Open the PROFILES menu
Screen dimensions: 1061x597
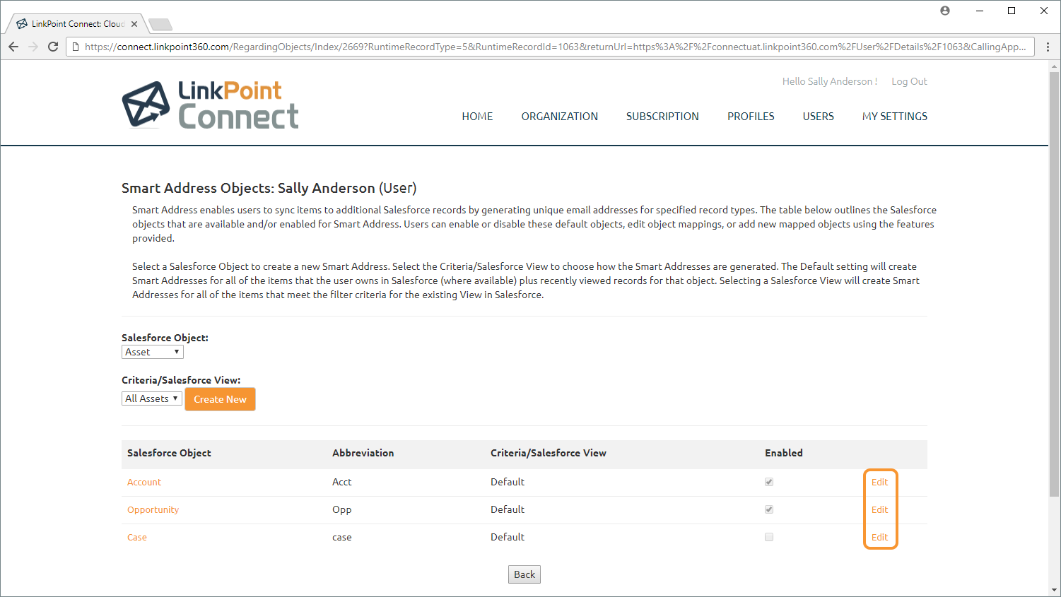751,117
